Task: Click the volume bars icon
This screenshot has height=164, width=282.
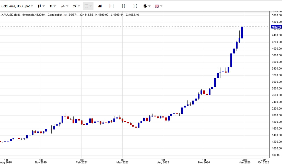Action: tap(100, 6)
